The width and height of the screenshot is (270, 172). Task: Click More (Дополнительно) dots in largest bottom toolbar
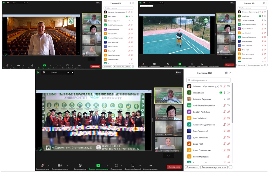tap(150, 166)
